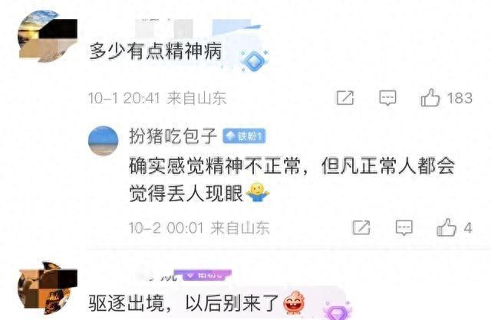Reply to the 扮猪吃包子 comment via speech-bubble icon
Image resolution: width=491 pixels, height=320 pixels.
pos(404,227)
